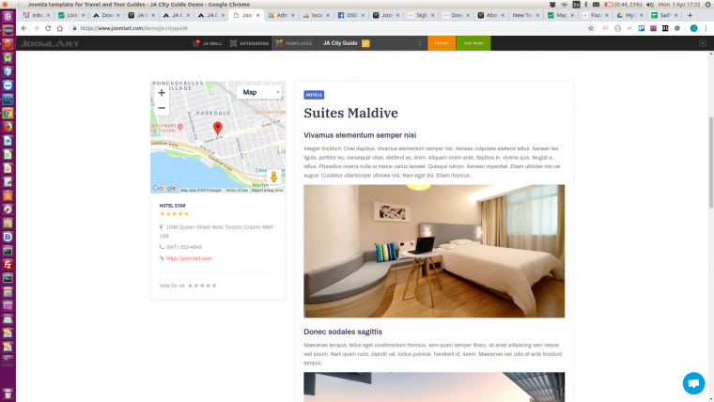The height and width of the screenshot is (402, 714).
Task: Click the page vertical scrollbar thumb
Action: (x=711, y=163)
